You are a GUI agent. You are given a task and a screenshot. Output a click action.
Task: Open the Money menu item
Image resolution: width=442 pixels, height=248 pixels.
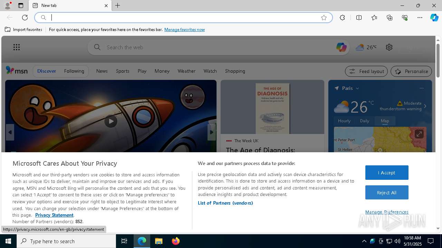tap(162, 71)
